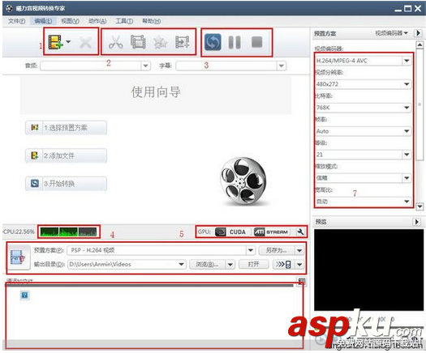Open the arrow beside the device transfer button
Image resolution: width=426 pixels, height=353 pixels.
coord(299,264)
